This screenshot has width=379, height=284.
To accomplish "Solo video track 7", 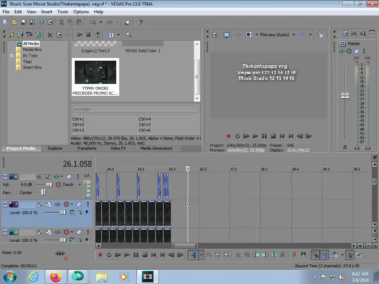I will tap(88, 204).
